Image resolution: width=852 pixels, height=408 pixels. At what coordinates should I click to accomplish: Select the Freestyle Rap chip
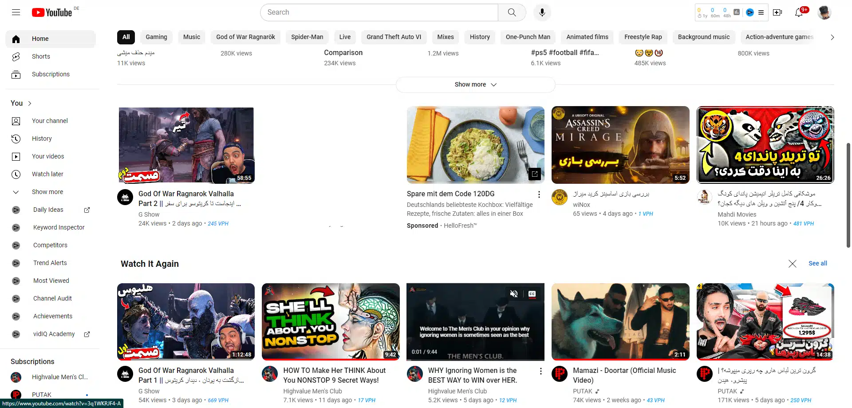tap(643, 37)
